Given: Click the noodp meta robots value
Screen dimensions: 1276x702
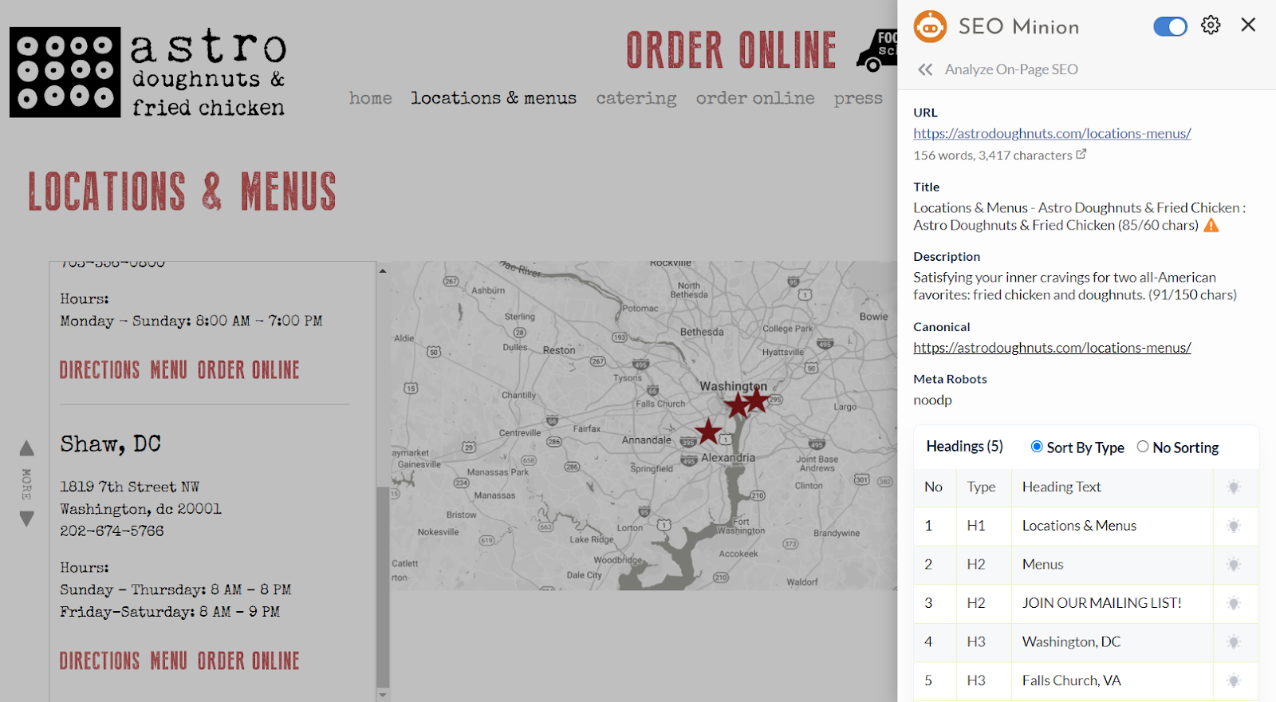Looking at the screenshot, I should click(932, 400).
